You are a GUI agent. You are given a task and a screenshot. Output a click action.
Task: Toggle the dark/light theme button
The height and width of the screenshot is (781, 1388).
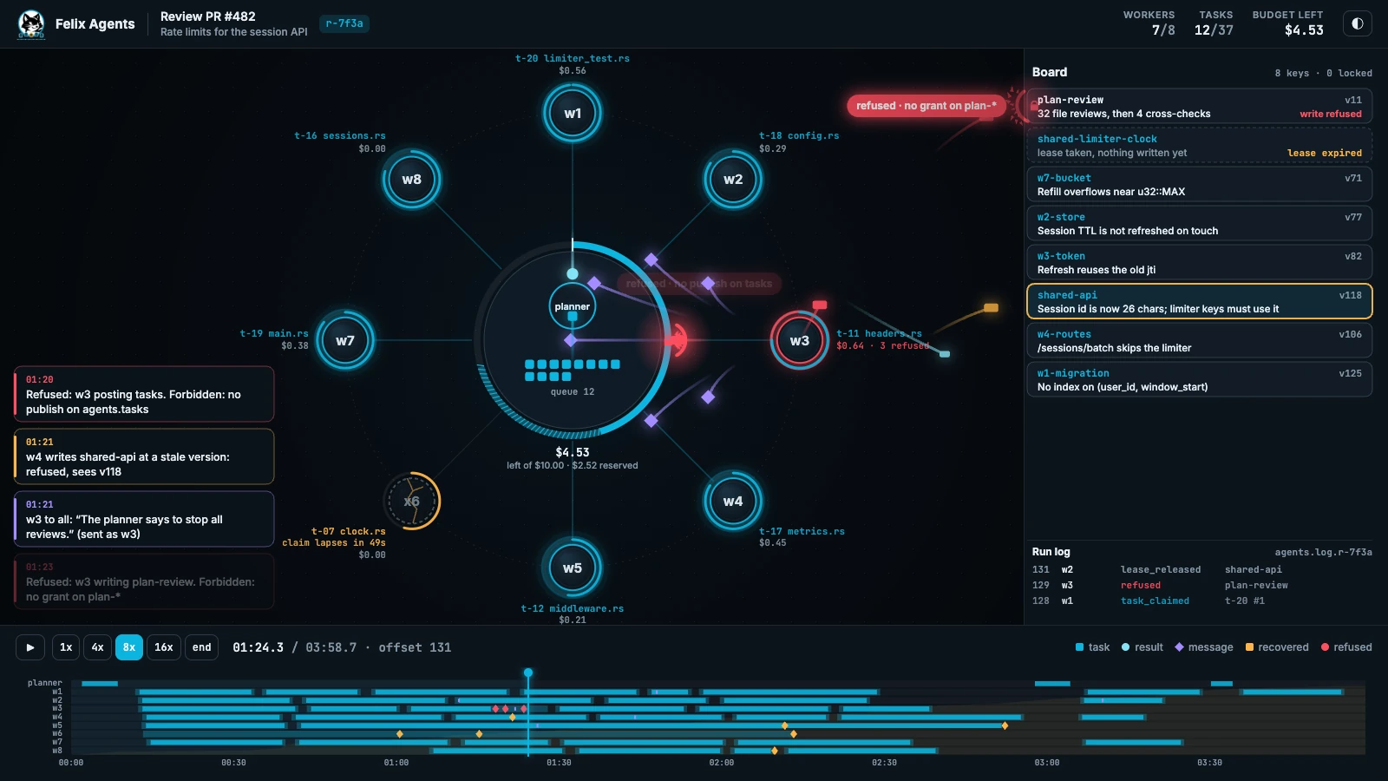tap(1358, 23)
